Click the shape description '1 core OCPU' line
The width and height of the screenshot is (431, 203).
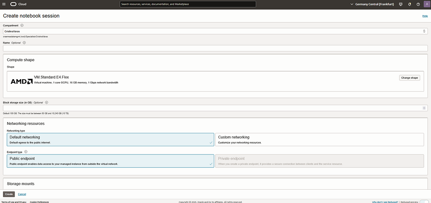(76, 83)
